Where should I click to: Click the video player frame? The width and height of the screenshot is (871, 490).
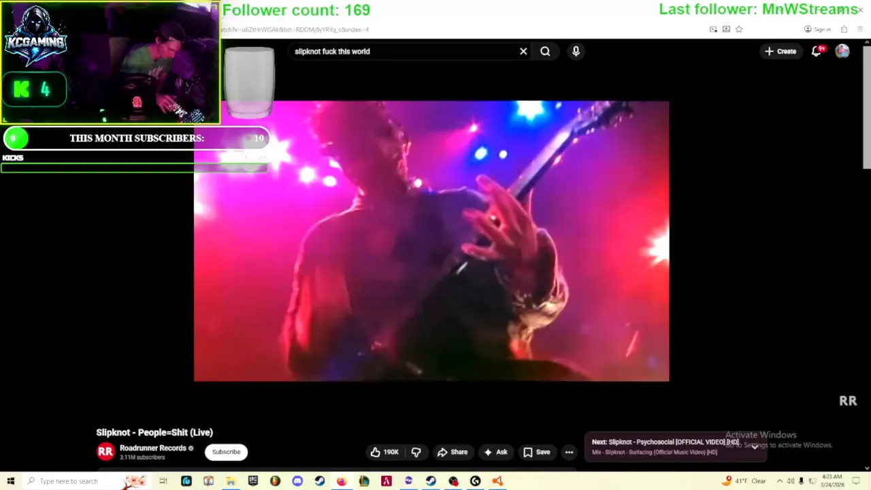(431, 241)
